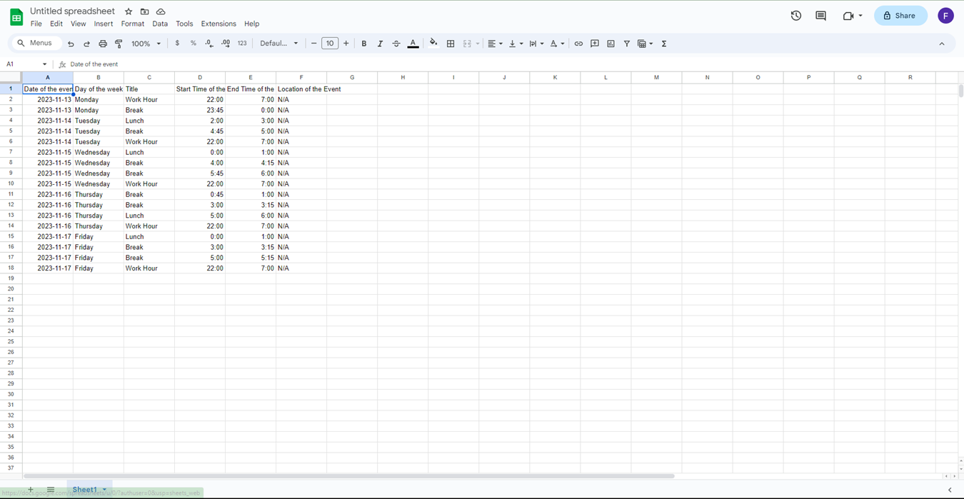964x499 pixels.
Task: Open the zoom 100% dropdown
Action: (146, 44)
